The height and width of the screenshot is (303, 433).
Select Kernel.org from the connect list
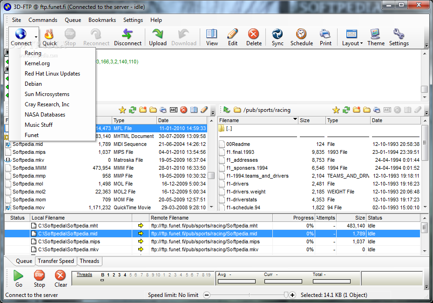point(52,63)
